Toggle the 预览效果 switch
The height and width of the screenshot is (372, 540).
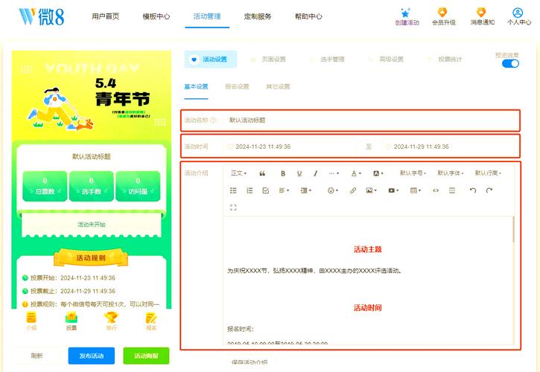510,64
